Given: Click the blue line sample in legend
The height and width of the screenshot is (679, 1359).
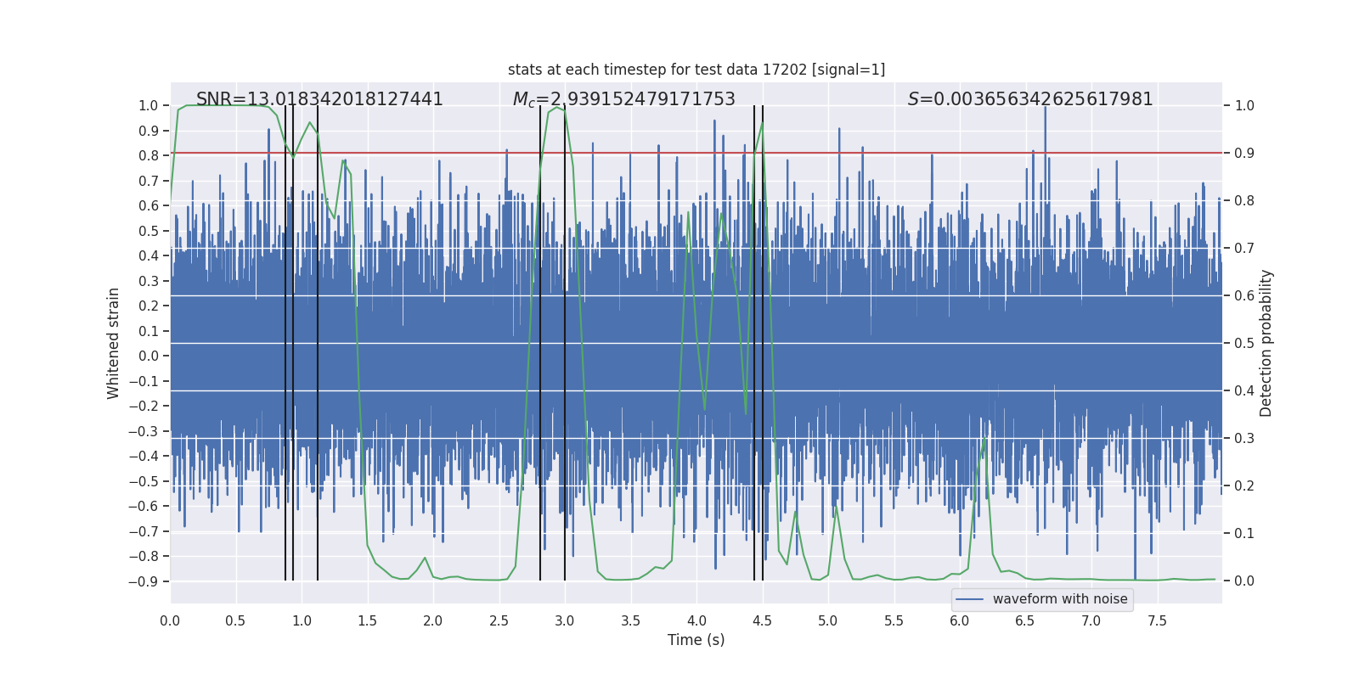Looking at the screenshot, I should point(969,599).
